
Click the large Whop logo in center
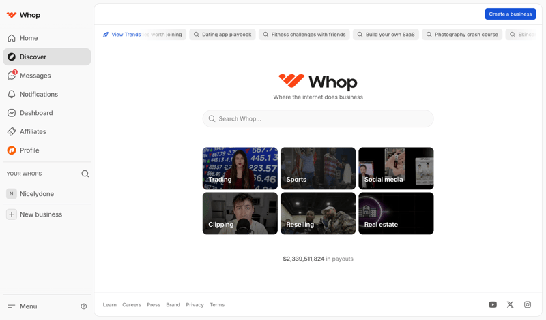(x=318, y=82)
